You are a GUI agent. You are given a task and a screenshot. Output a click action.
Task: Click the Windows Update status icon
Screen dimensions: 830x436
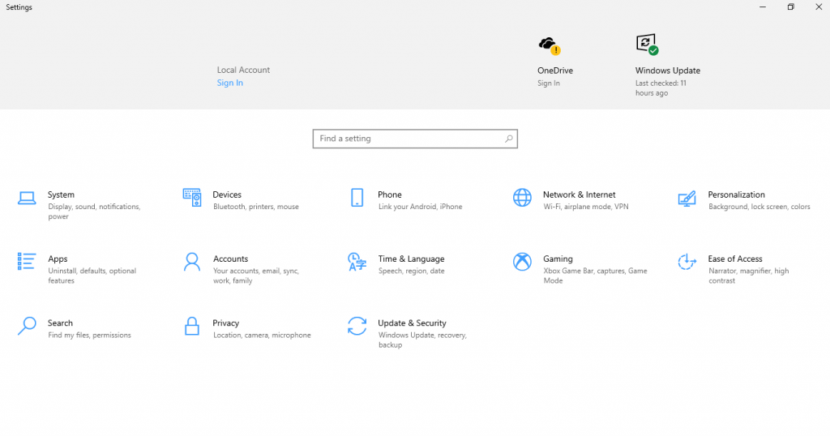click(648, 45)
